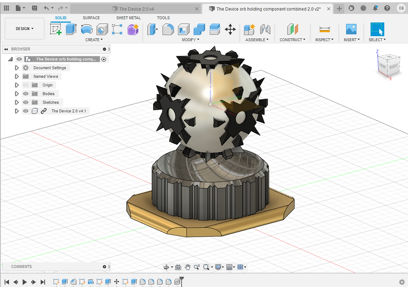The height and width of the screenshot is (287, 408).
Task: Open the INSPECT dropdown menu
Action: 324,40
